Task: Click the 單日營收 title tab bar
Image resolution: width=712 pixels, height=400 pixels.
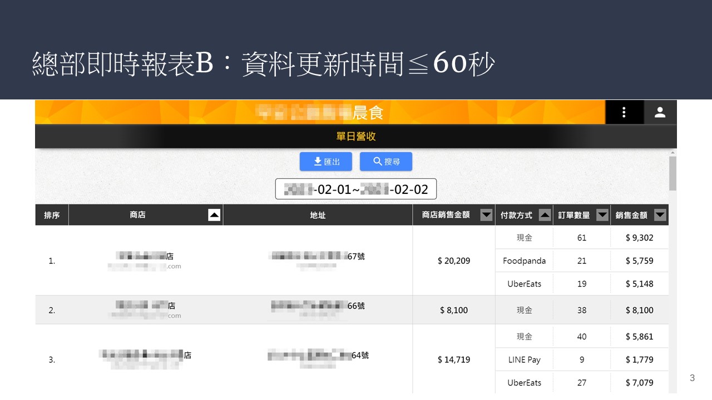Action: click(356, 137)
